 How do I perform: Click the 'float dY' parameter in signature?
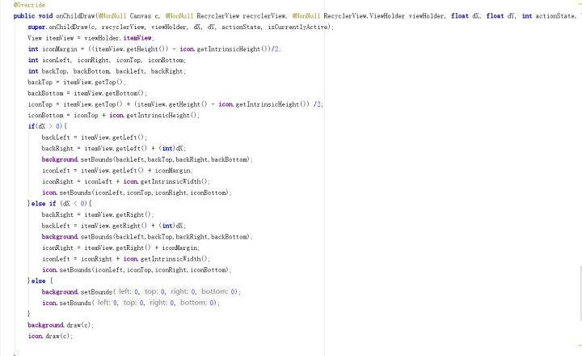[x=501, y=16]
